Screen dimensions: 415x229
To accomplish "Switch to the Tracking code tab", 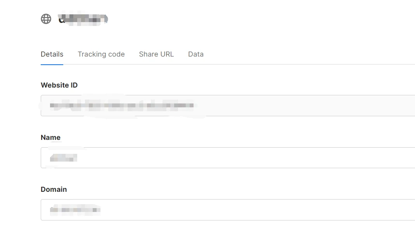I will point(101,54).
